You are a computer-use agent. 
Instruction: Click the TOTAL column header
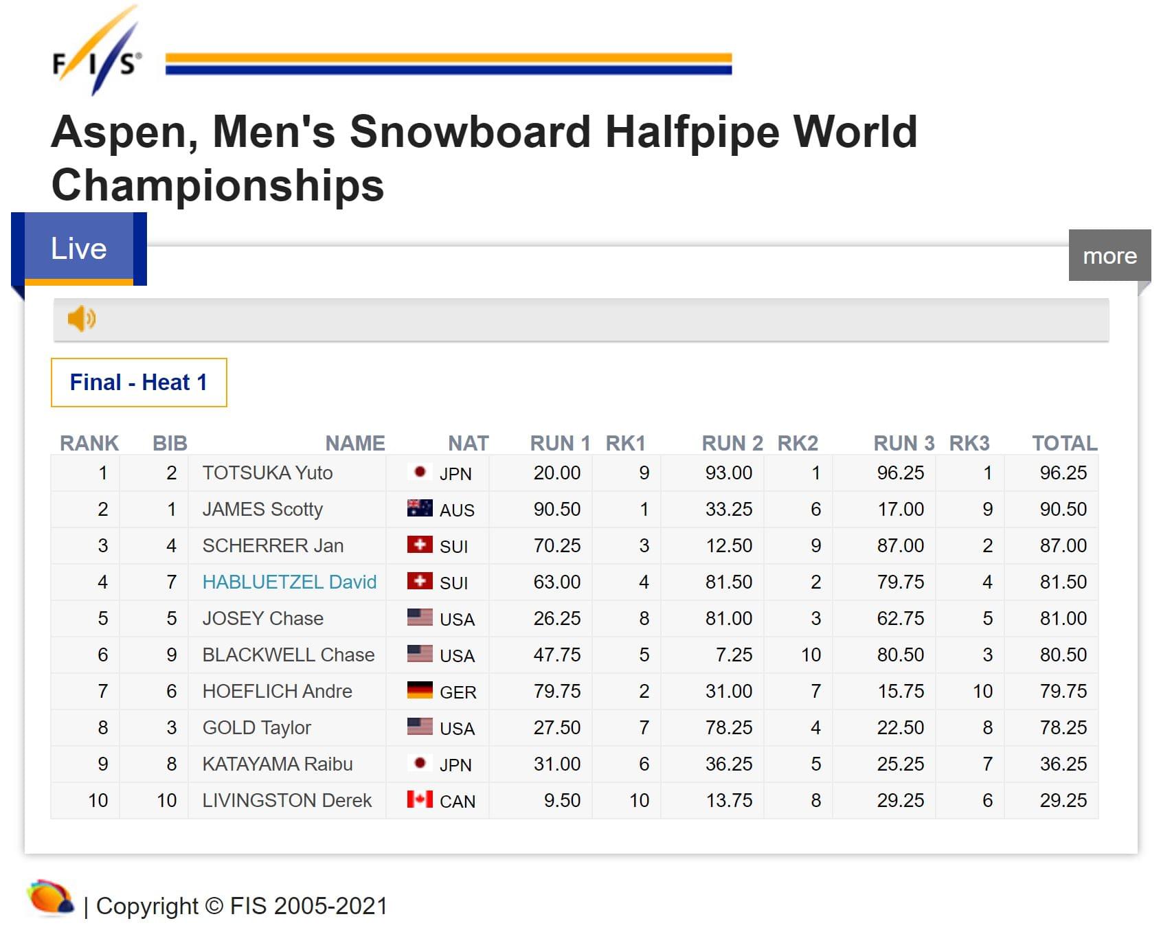tap(1065, 443)
